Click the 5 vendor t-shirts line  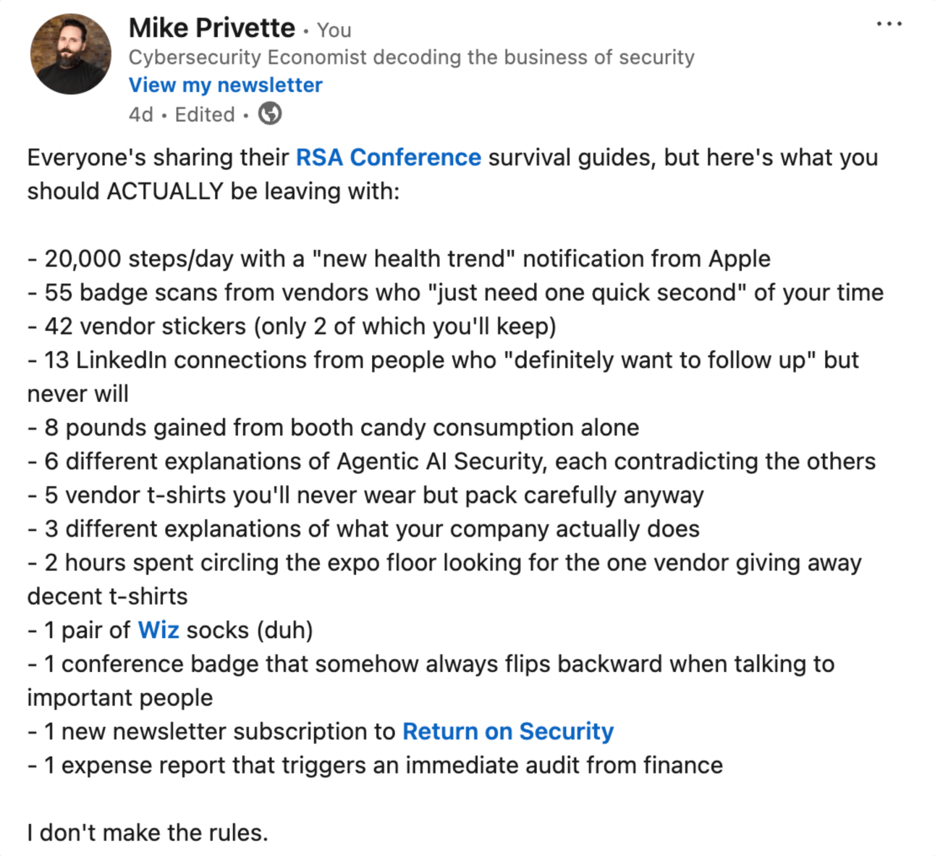tap(365, 495)
